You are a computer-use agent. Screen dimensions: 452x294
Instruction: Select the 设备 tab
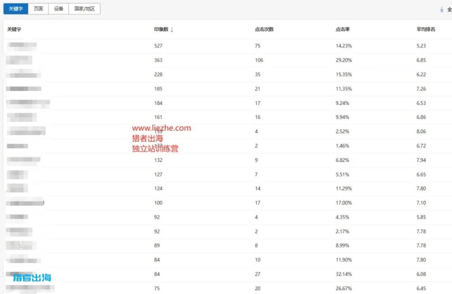coord(59,9)
